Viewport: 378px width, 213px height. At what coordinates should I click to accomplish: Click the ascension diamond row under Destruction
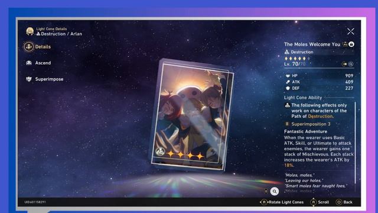point(297,59)
